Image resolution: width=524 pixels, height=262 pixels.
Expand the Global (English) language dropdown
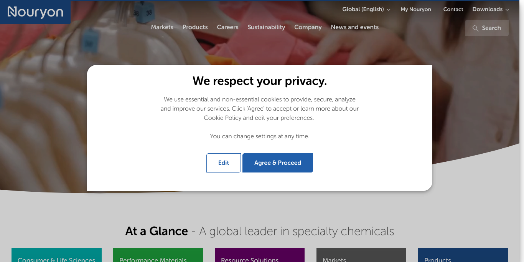pos(366,9)
